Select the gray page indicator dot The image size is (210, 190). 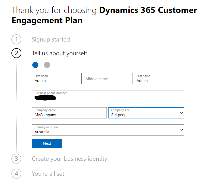pyautogui.click(x=47, y=65)
